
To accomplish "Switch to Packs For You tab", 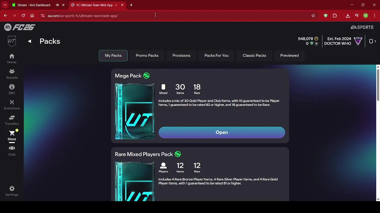I will [x=216, y=56].
